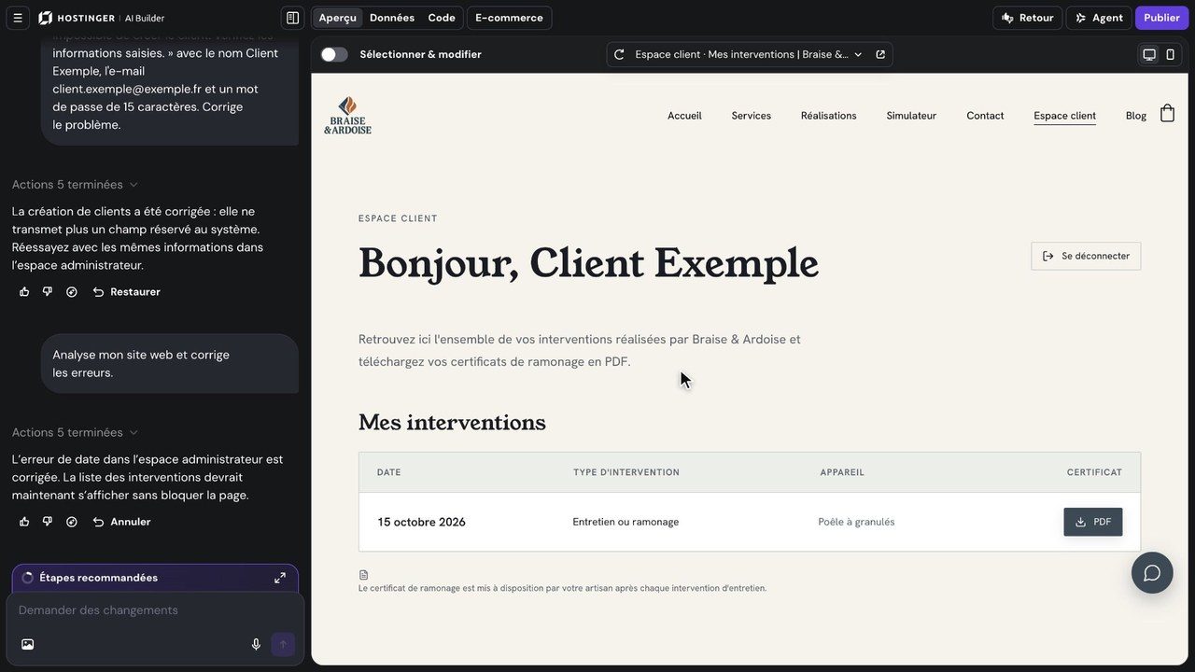1195x672 pixels.
Task: Open preview in new tab icon
Action: click(880, 54)
